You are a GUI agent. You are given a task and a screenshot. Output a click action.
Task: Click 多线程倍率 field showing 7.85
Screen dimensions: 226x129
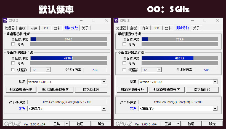click(206, 70)
